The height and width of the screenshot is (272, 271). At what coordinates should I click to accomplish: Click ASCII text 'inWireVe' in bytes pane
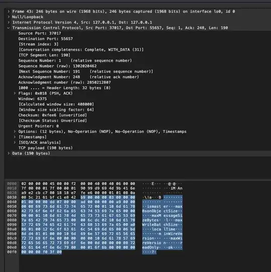tap(173, 234)
